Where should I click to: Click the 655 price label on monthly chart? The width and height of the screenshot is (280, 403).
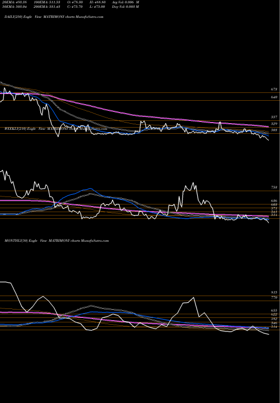click(274, 311)
